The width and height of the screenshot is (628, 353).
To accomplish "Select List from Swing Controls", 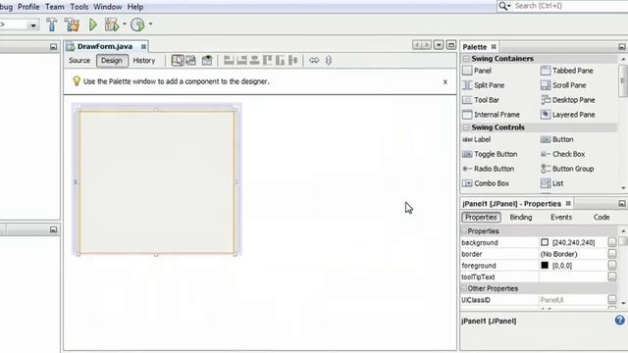I will 551,183.
